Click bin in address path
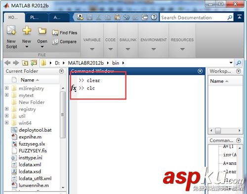This screenshot has width=247, height=194. click(116, 63)
